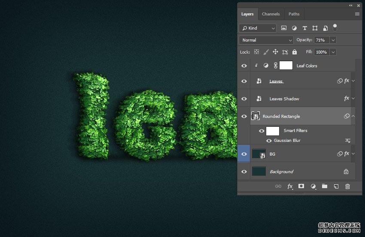
Task: Switch to the Layers tab
Action: point(247,14)
